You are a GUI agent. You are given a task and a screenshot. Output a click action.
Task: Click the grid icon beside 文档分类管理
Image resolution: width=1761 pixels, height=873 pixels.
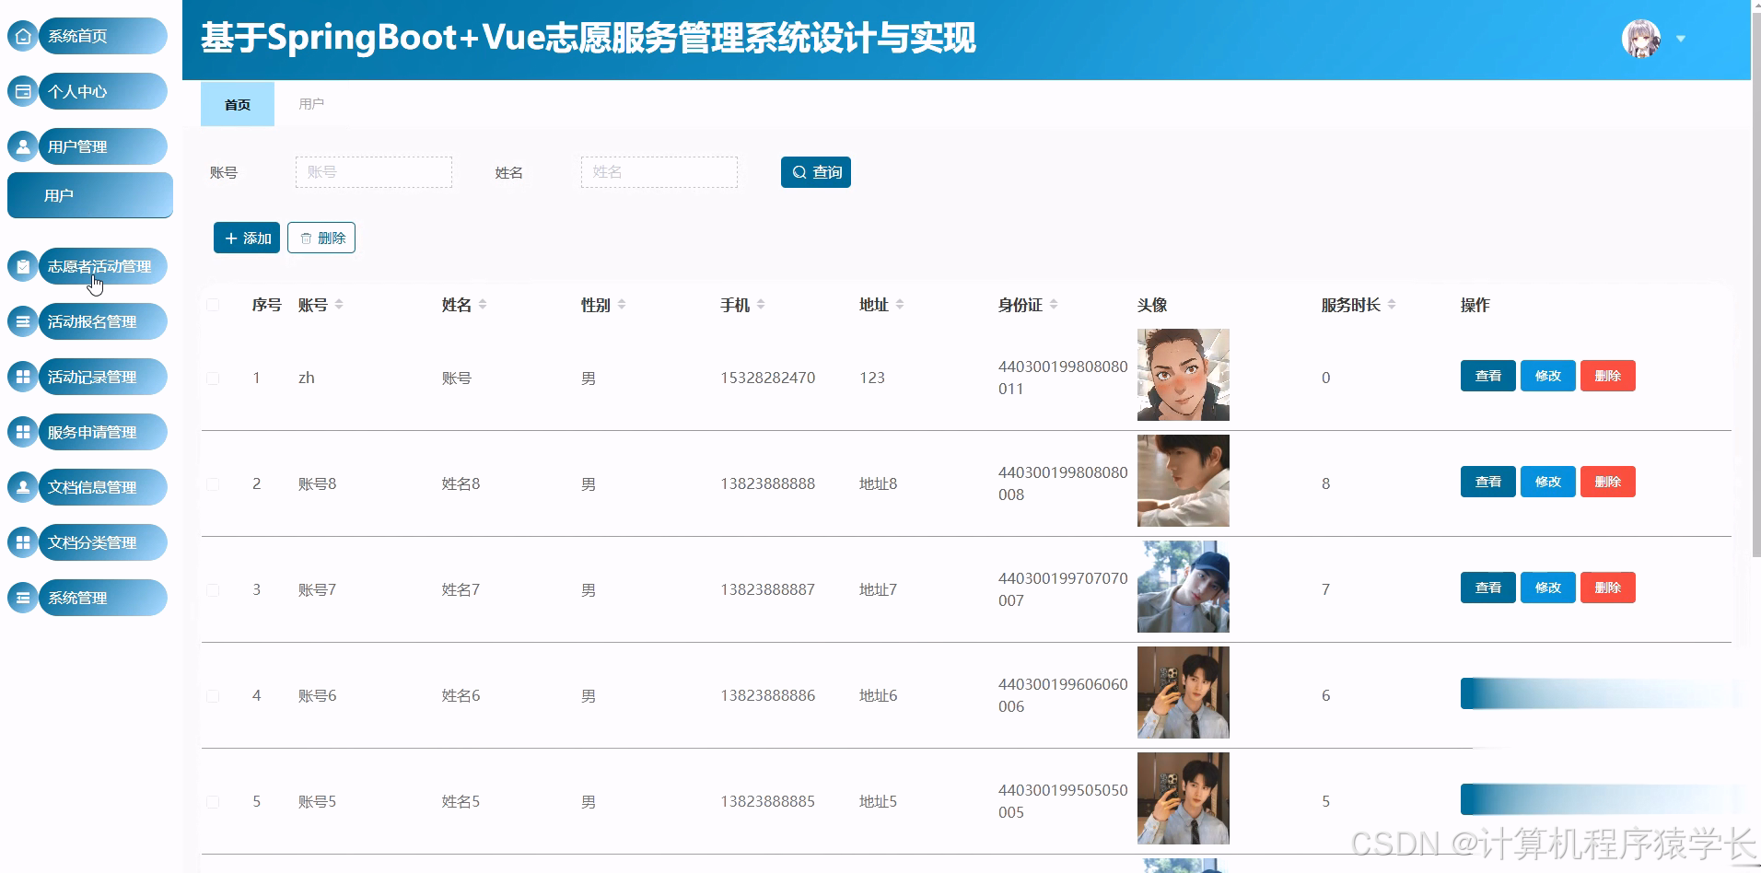pyautogui.click(x=23, y=542)
